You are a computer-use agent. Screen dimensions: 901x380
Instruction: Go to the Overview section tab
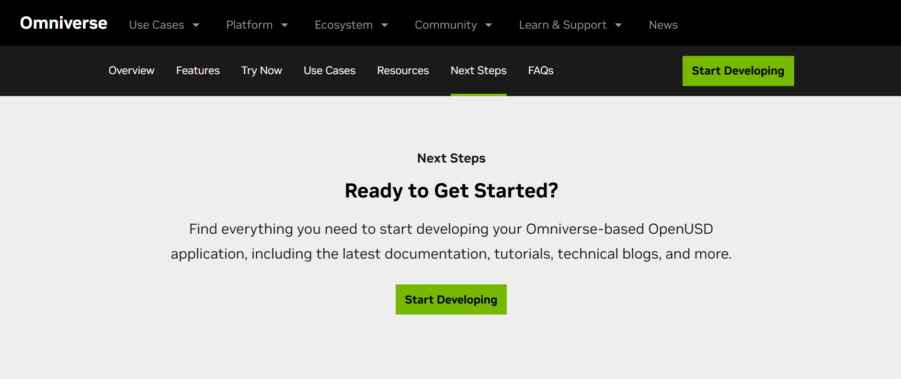pyautogui.click(x=131, y=71)
